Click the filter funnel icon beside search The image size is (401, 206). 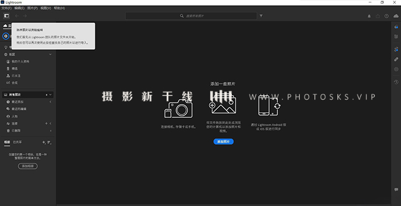tap(261, 16)
